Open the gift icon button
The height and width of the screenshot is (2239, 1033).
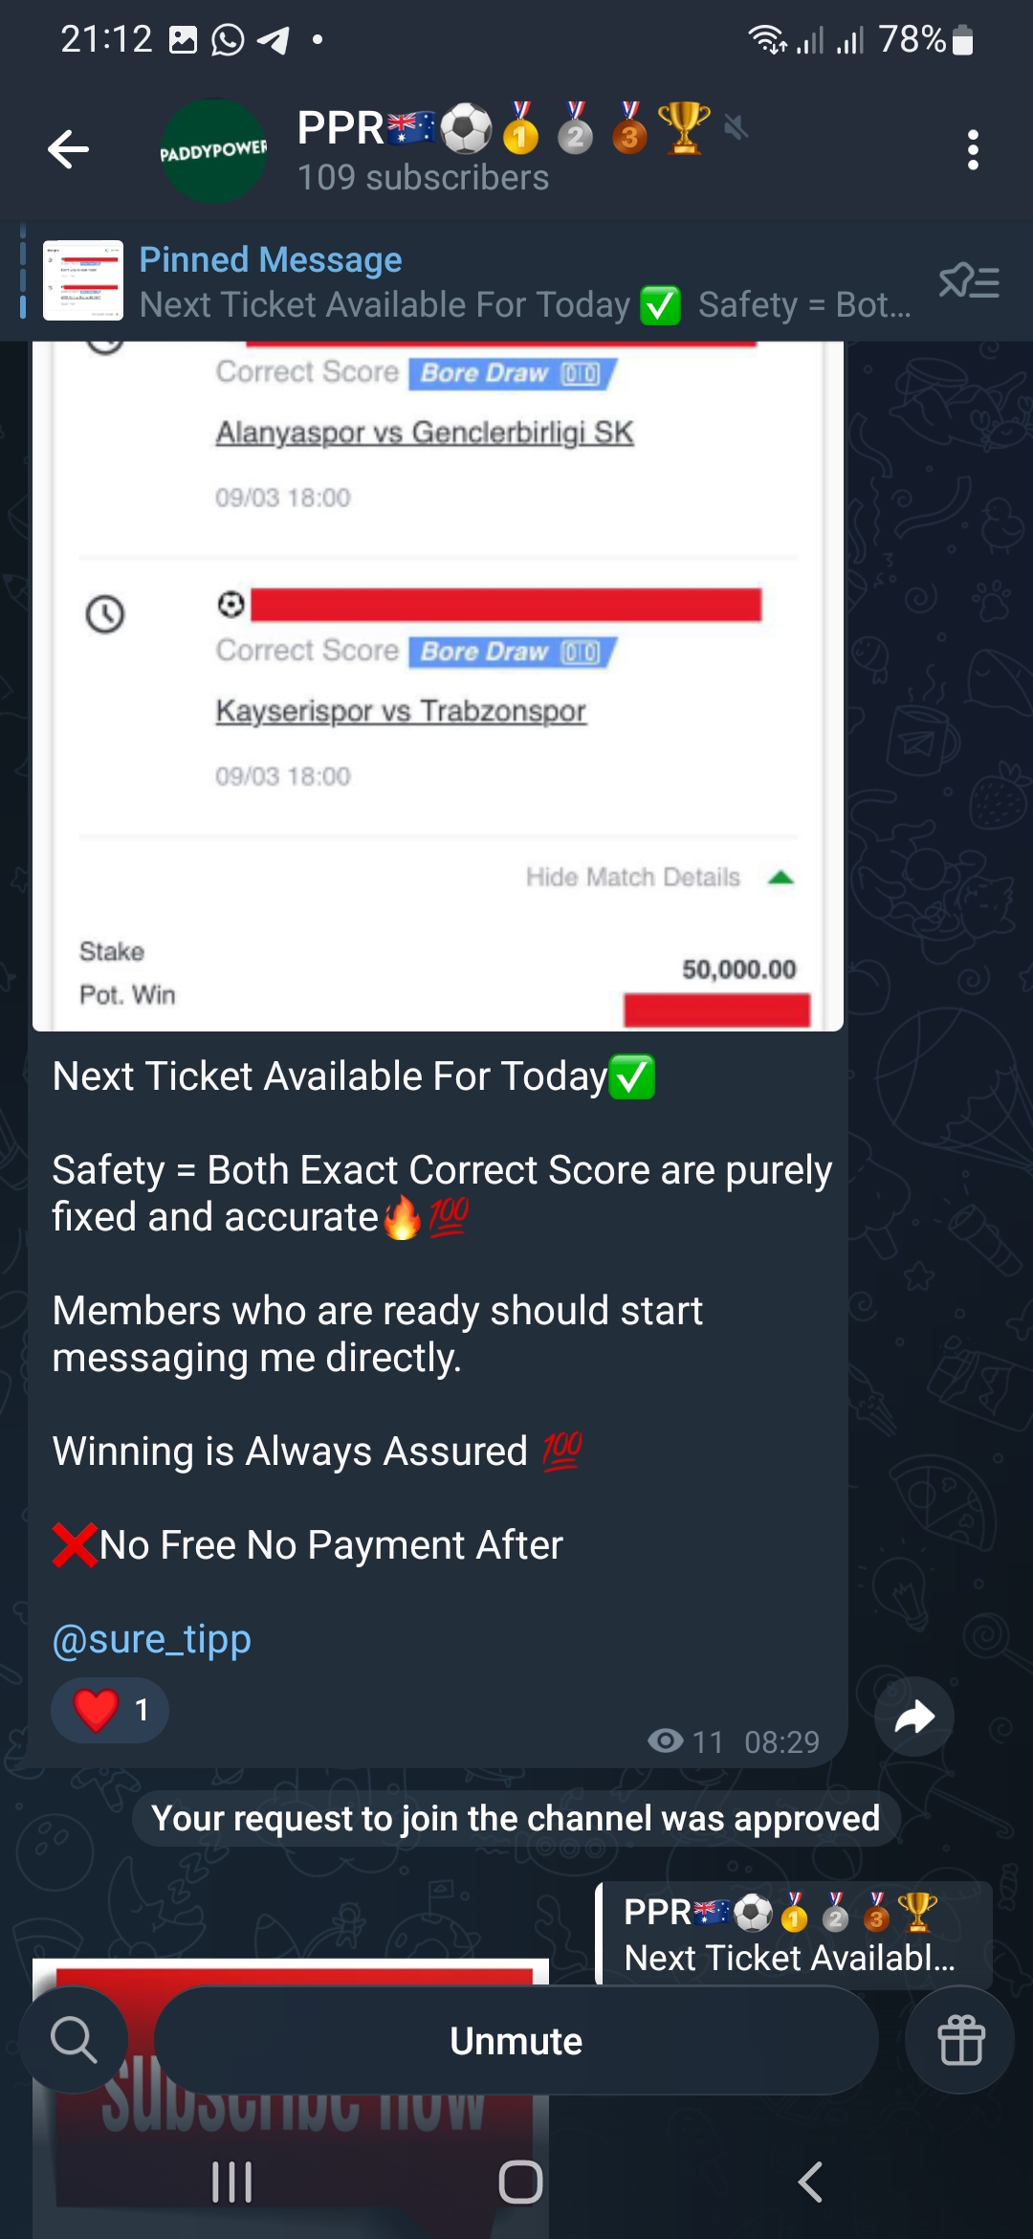960,2040
